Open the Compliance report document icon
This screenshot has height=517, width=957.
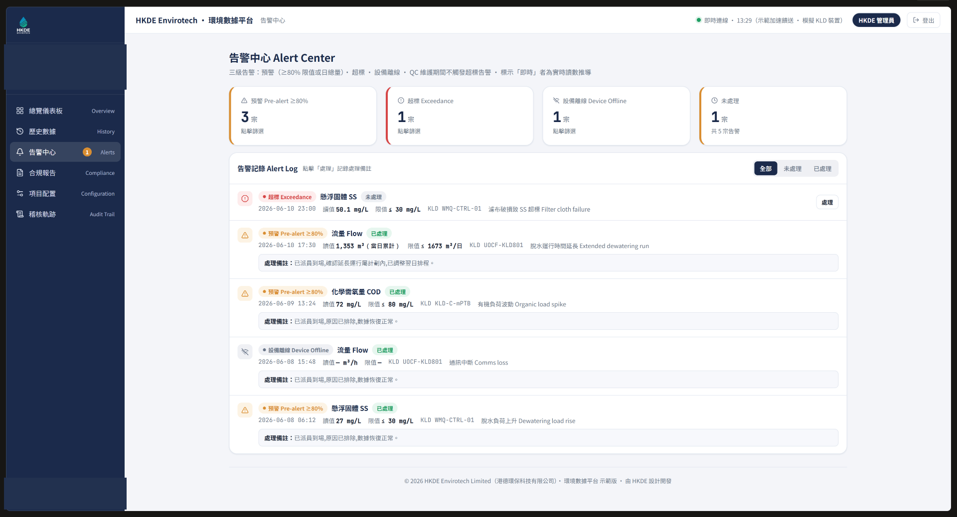point(20,173)
